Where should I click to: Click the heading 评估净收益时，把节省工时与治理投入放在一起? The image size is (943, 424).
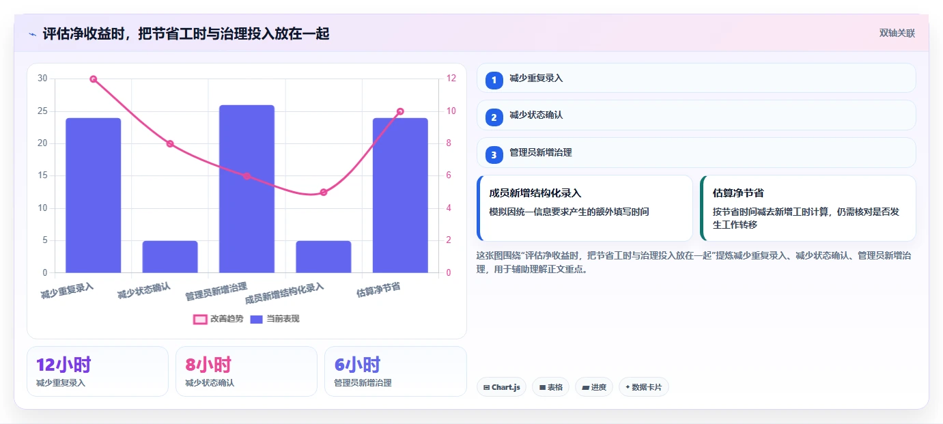click(186, 33)
